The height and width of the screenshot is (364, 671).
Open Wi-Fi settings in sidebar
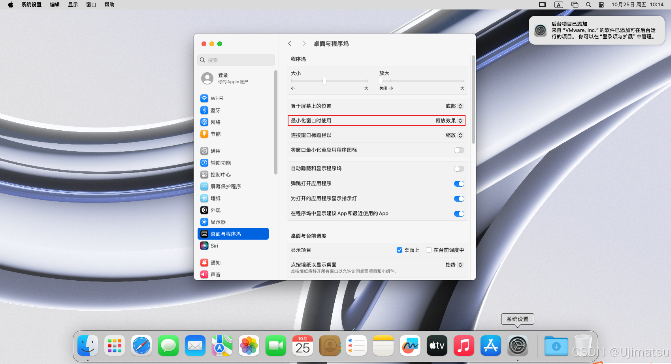point(233,98)
